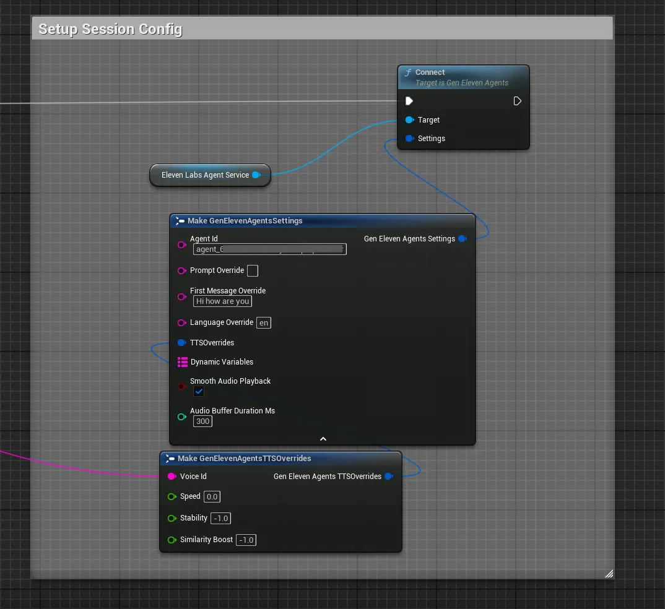Click the Target pin on Connect node

(x=410, y=120)
